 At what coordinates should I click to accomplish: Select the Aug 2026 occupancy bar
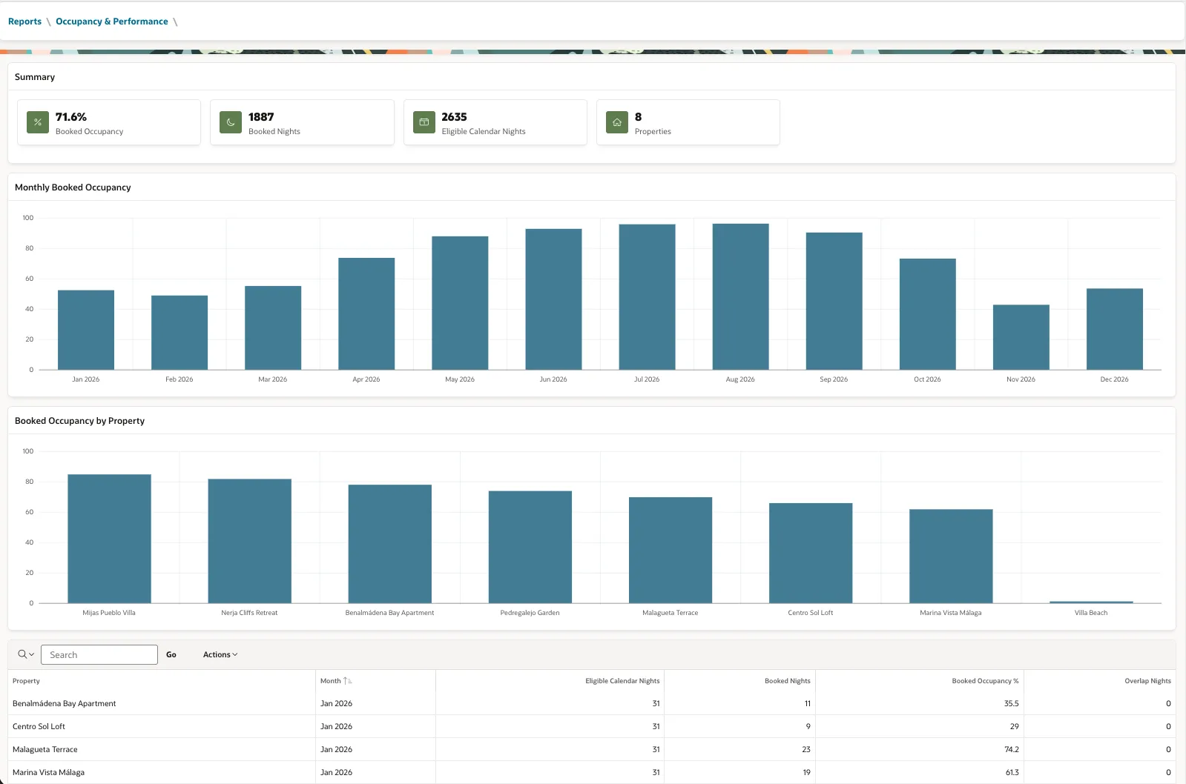[x=740, y=296]
